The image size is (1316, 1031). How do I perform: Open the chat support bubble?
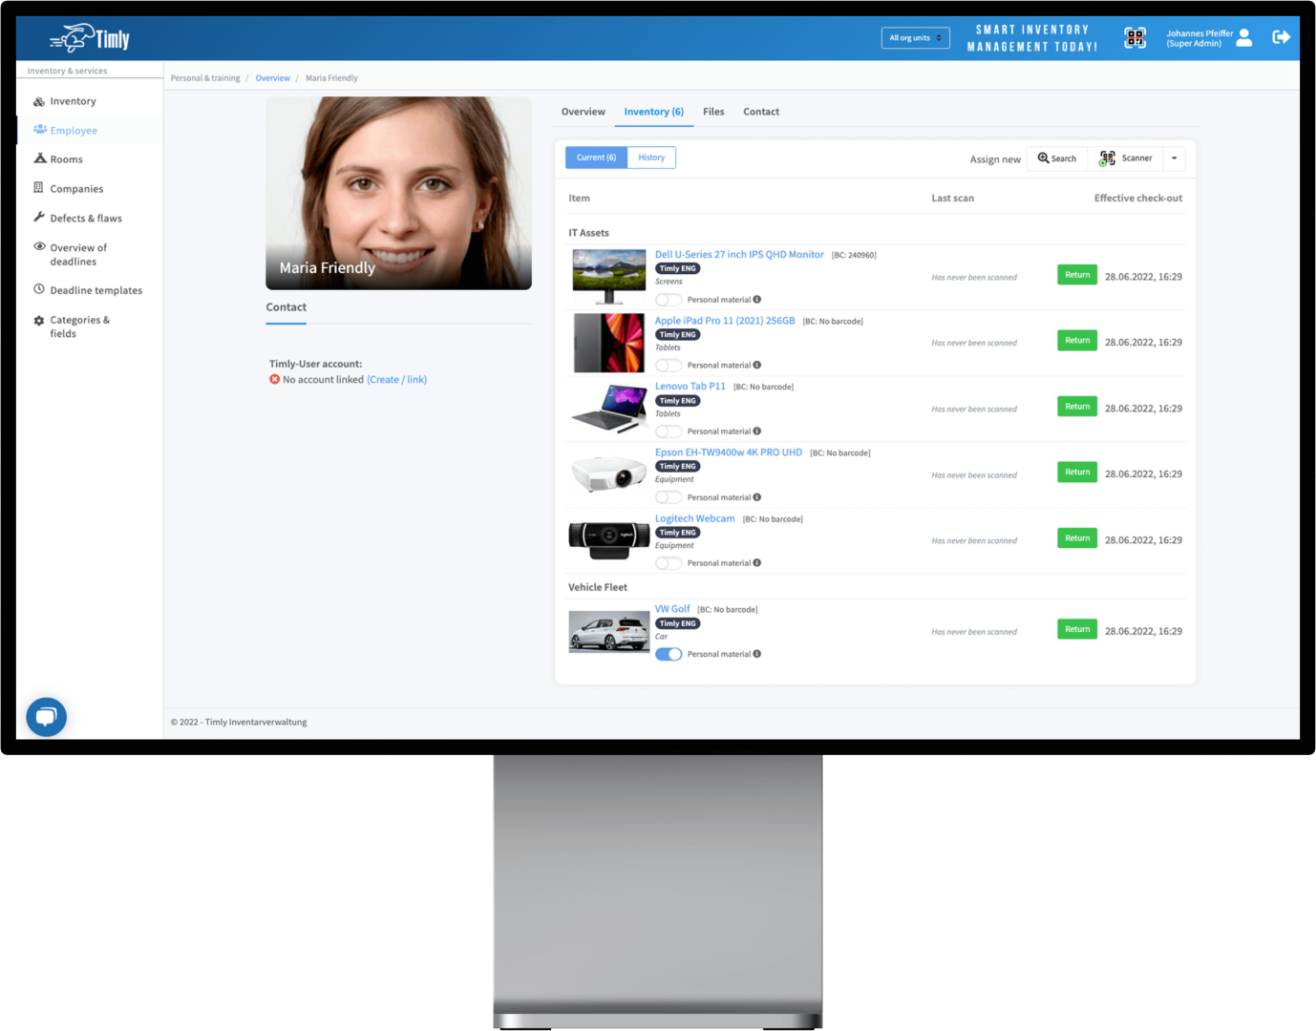(x=46, y=717)
